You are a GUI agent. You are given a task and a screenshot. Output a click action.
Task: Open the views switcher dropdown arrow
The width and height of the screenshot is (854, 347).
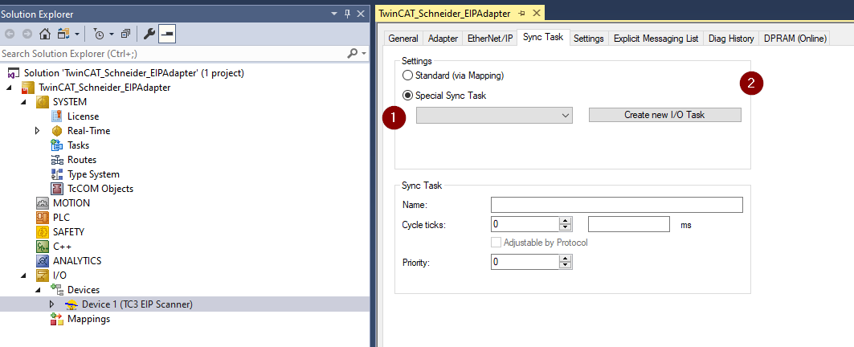(x=77, y=35)
